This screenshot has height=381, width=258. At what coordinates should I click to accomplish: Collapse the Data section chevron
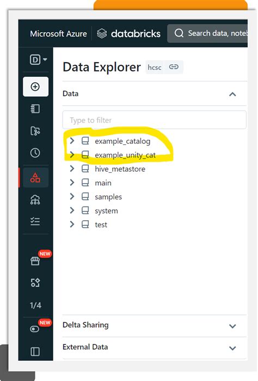232,94
